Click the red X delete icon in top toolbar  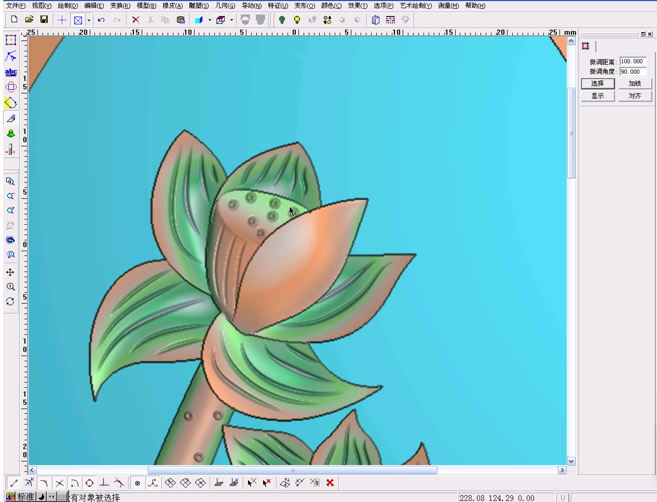point(135,20)
